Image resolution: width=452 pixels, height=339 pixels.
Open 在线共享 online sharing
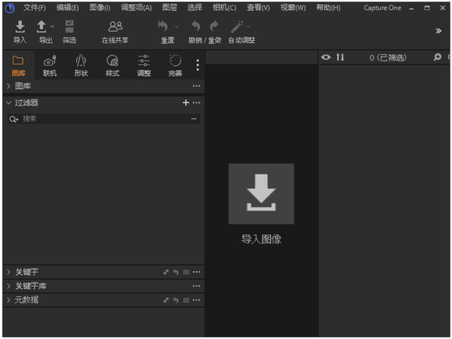click(x=114, y=28)
